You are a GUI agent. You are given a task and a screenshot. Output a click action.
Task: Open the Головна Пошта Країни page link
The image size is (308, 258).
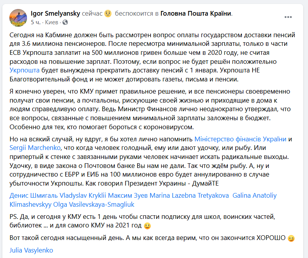pyautogui.click(x=196, y=13)
